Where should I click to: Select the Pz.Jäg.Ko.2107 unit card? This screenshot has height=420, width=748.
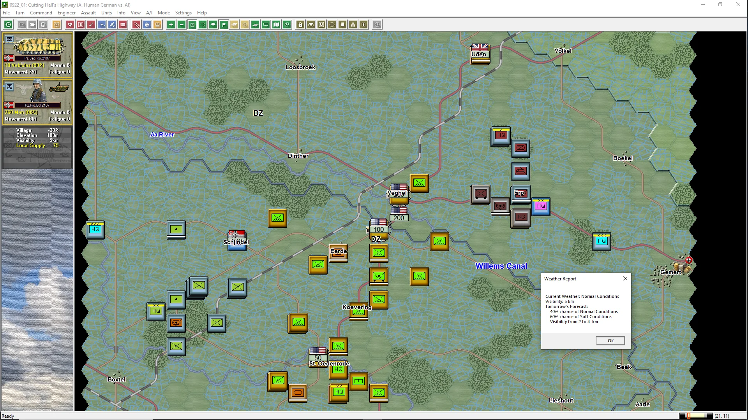37,55
